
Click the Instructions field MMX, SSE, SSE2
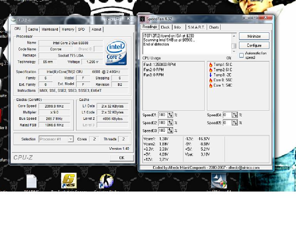(x=83, y=91)
